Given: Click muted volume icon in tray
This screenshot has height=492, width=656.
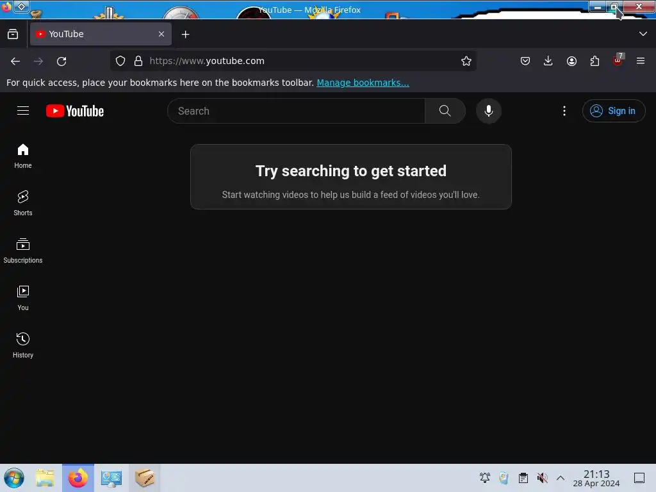Looking at the screenshot, I should point(542,478).
